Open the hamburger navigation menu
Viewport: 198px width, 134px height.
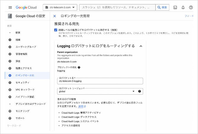coord(10,7)
